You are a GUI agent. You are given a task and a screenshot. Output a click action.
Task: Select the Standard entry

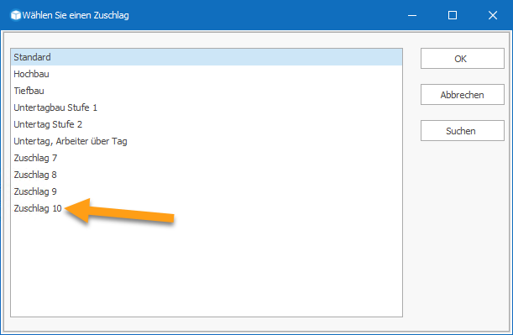click(207, 57)
